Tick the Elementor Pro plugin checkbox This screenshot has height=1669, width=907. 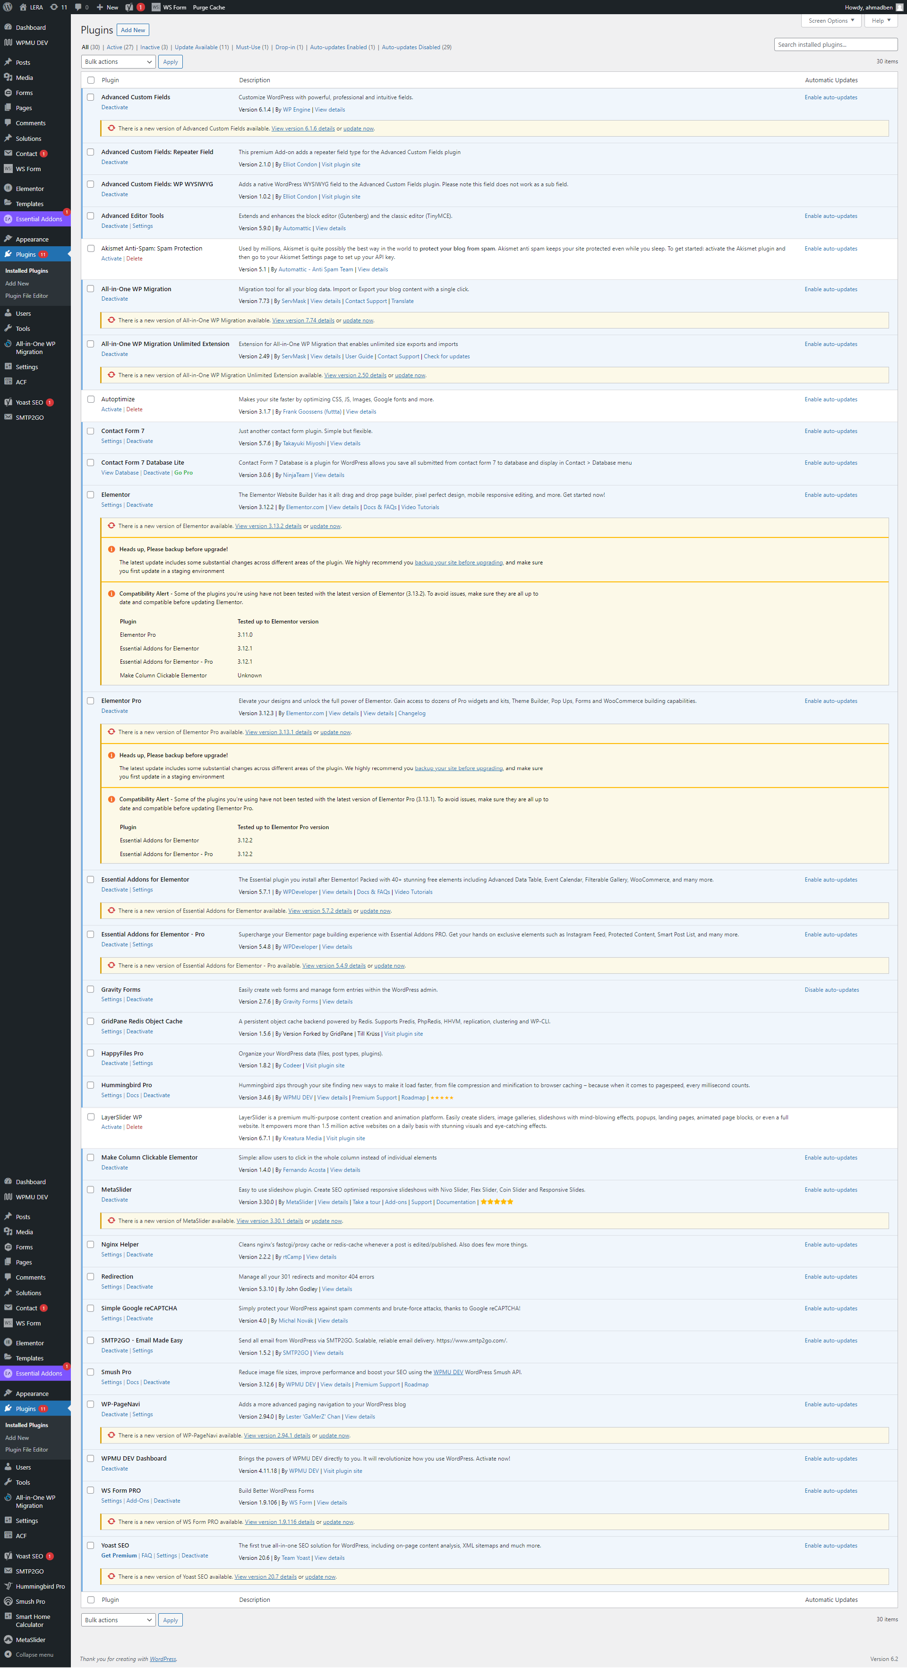tap(91, 700)
